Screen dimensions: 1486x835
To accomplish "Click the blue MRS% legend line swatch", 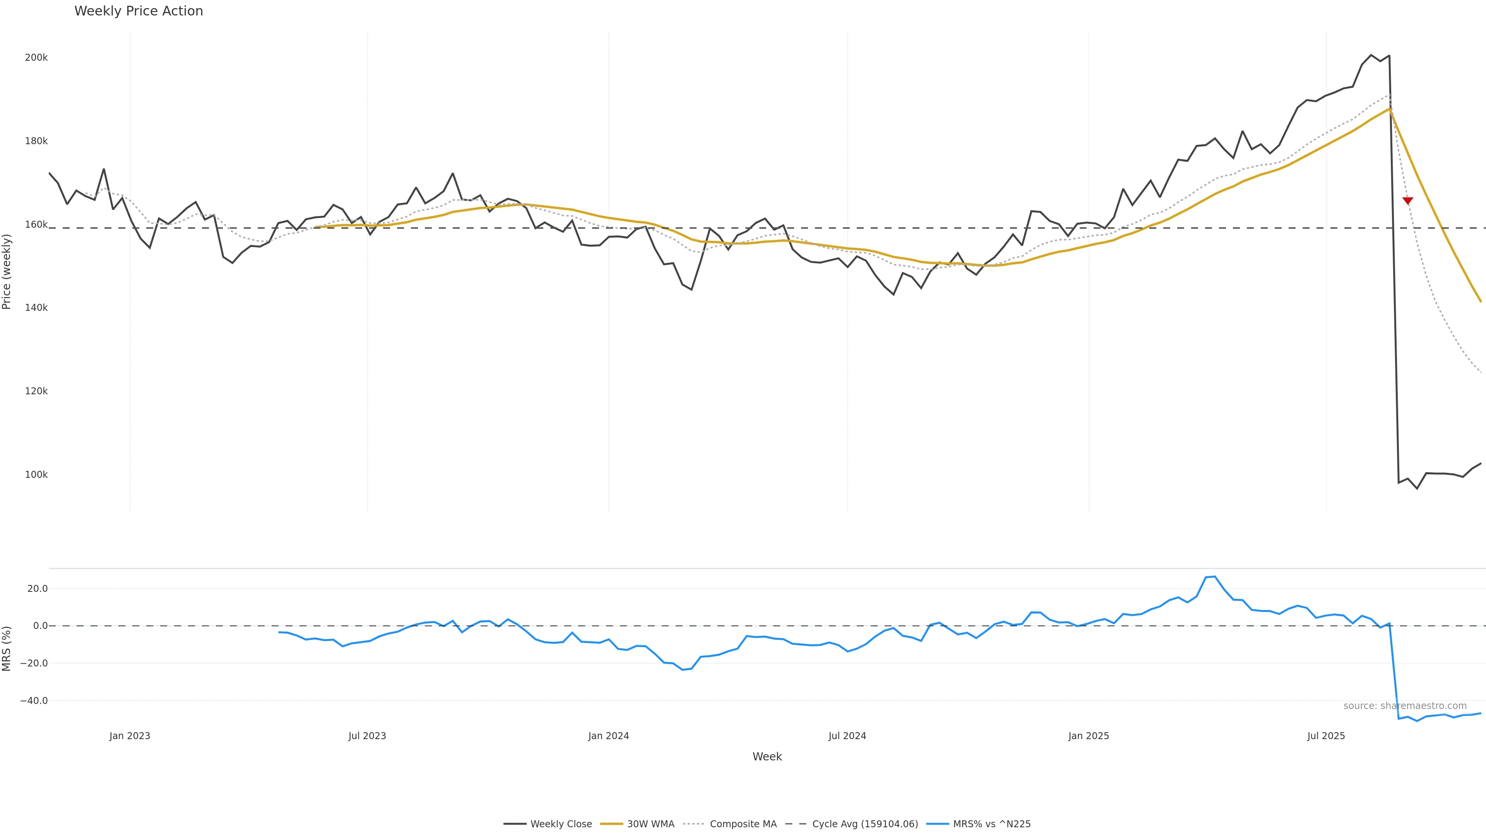I will tap(937, 824).
